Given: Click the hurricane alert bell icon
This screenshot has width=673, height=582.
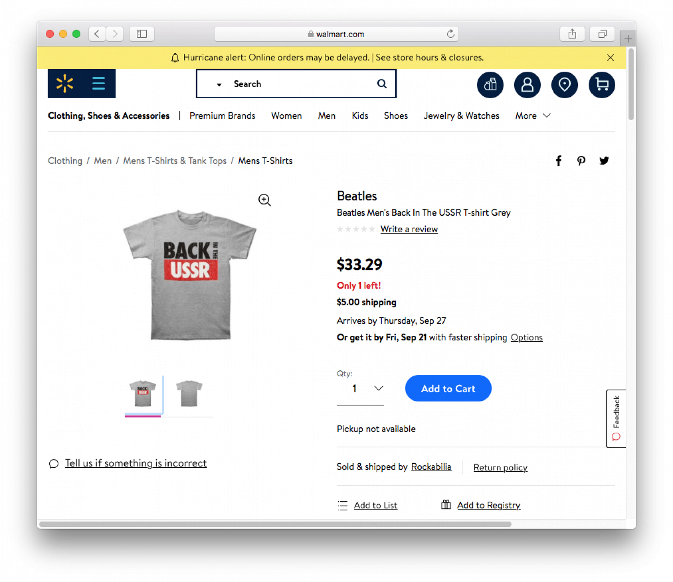Looking at the screenshot, I should (175, 58).
